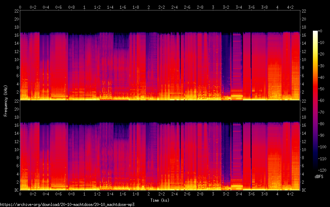This screenshot has height=207, width=330.
Task: Click the "Time (ks)" axis label
Action: click(x=160, y=200)
